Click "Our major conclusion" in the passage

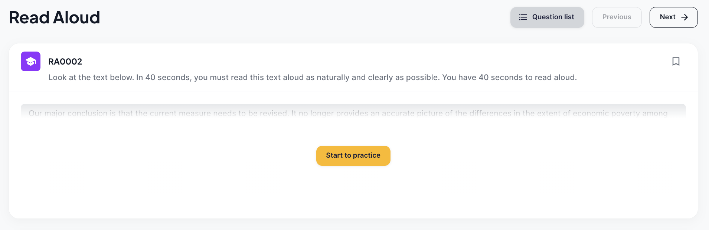[68, 113]
